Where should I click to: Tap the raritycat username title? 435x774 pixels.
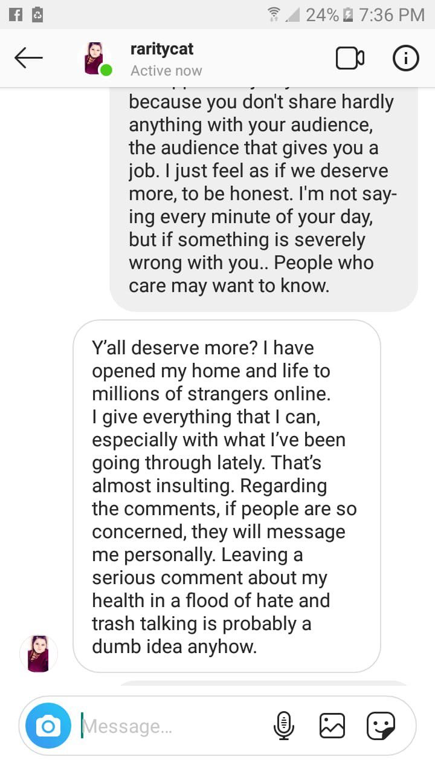[162, 48]
